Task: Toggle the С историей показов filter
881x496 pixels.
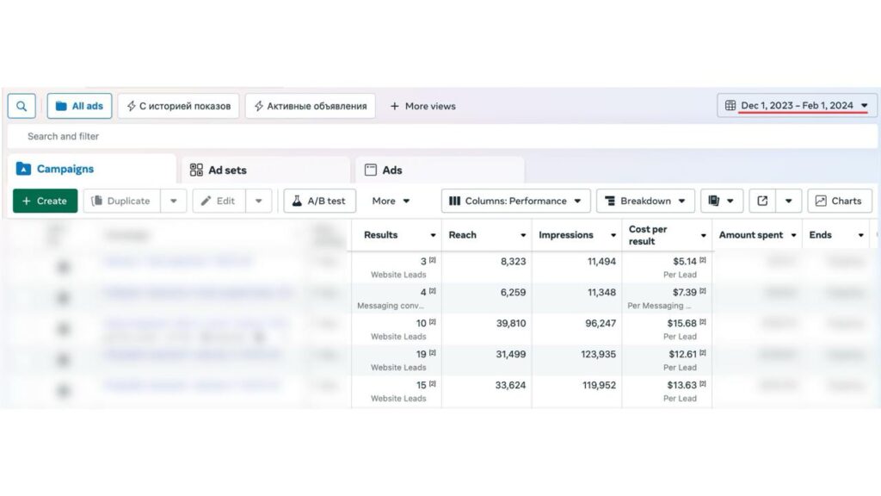Action: pyautogui.click(x=179, y=106)
